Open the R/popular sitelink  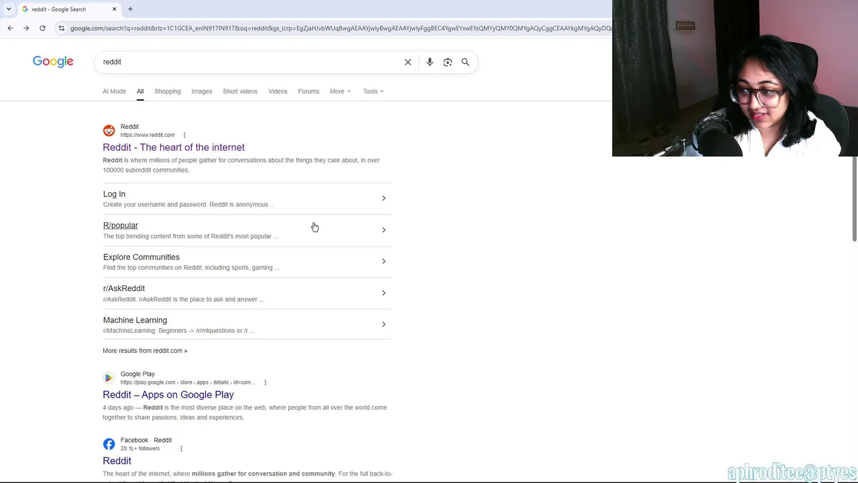[x=121, y=225]
